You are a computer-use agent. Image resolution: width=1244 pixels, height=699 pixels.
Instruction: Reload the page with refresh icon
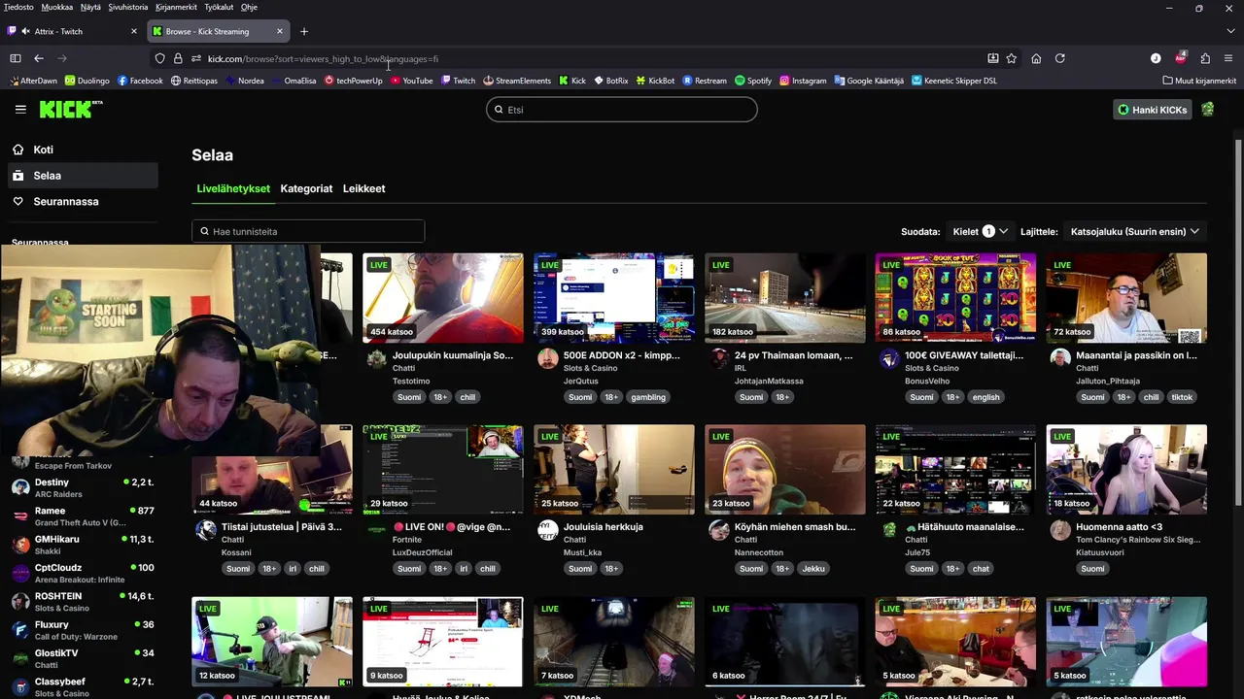1060,58
